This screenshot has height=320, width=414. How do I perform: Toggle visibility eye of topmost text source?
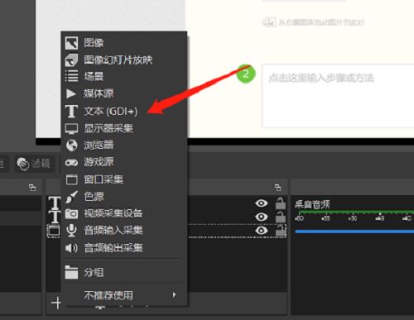[x=261, y=203]
